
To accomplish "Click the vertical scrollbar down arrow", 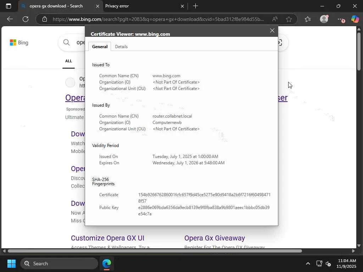I will 359,246.
